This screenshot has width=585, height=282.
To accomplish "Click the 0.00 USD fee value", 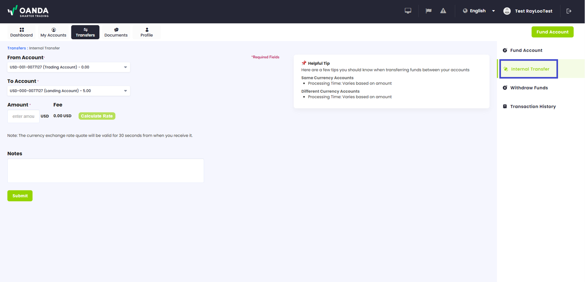I will pos(62,116).
